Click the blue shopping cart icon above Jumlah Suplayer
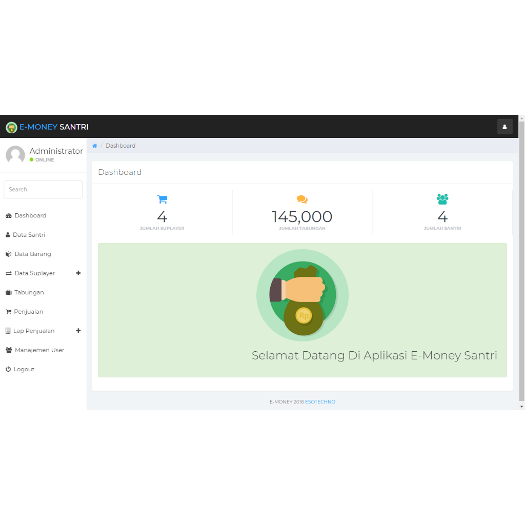The height and width of the screenshot is (525, 525). click(163, 199)
